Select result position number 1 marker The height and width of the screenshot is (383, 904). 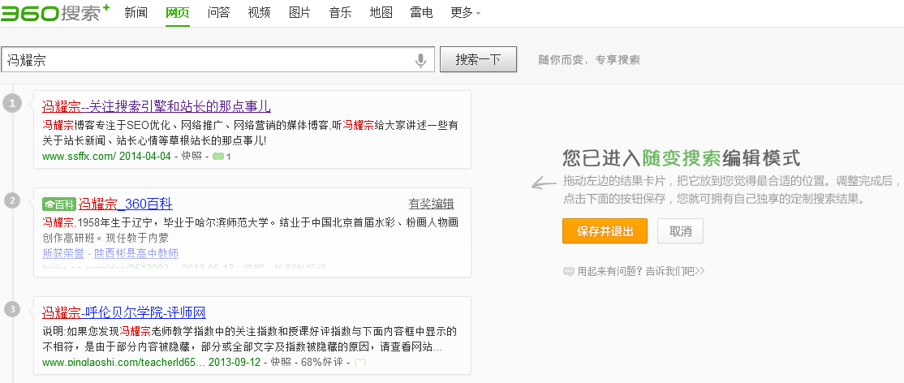12,104
